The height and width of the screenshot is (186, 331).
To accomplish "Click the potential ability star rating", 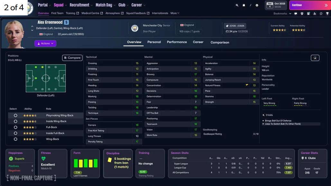I will tap(299, 30).
